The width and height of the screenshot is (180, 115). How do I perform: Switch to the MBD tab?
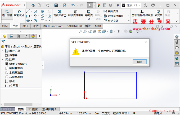pyautogui.click(x=98, y=26)
